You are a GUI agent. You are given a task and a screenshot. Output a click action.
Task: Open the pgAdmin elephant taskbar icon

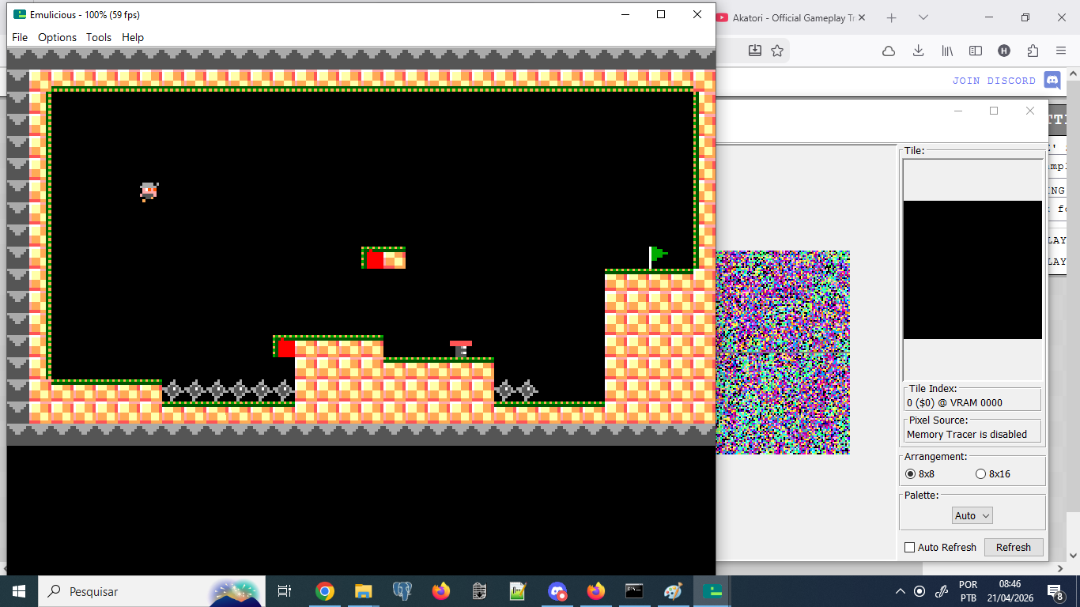pos(402,591)
